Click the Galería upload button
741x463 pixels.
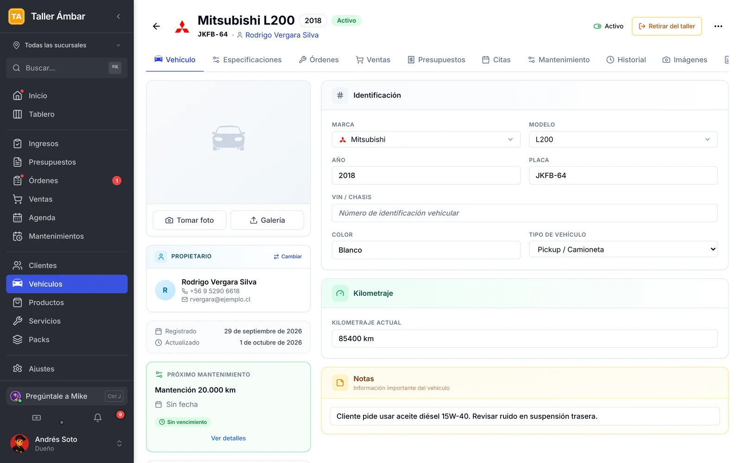[267, 220]
